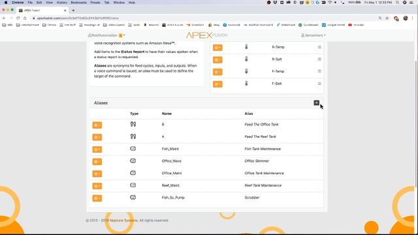Click the R-Temp reorder handle icon

click(x=319, y=47)
